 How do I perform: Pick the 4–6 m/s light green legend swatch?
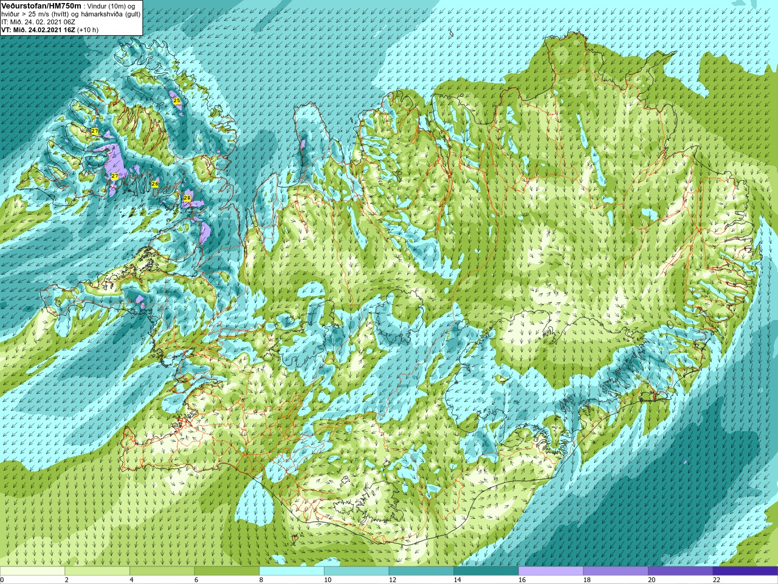tap(162, 571)
